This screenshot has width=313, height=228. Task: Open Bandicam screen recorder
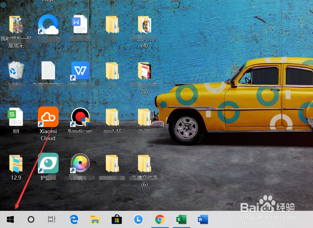tap(80, 117)
